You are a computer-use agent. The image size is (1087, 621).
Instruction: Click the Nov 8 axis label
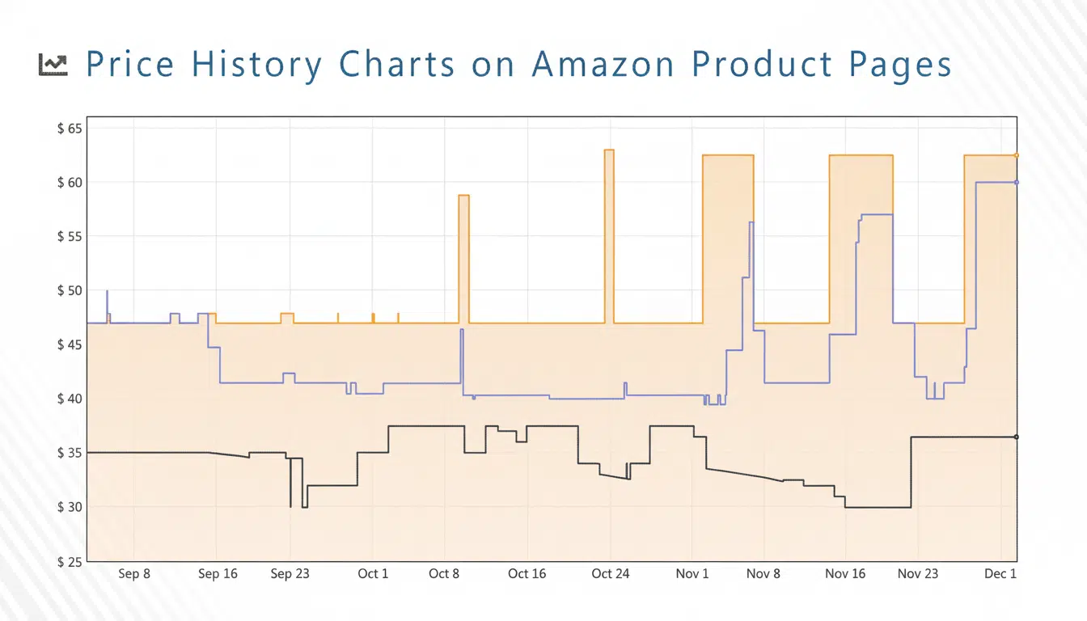(763, 574)
